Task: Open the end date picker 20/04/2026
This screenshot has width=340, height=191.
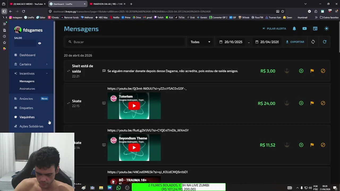Action: [267, 42]
